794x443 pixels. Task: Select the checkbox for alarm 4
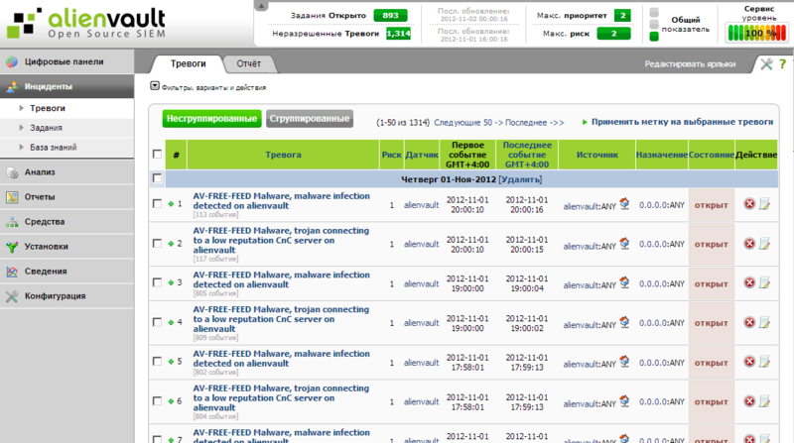pos(157,322)
